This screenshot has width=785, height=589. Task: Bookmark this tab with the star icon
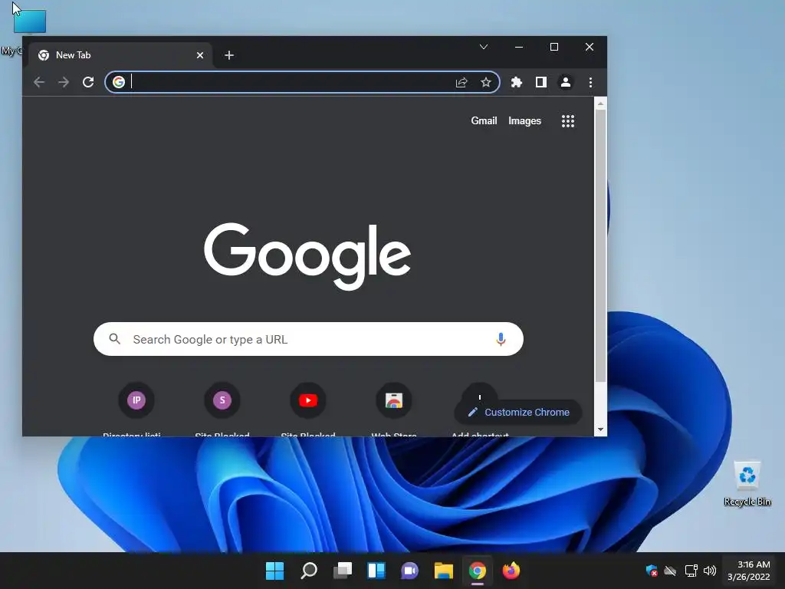tap(485, 82)
